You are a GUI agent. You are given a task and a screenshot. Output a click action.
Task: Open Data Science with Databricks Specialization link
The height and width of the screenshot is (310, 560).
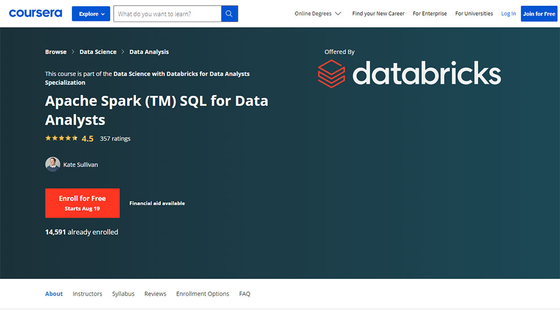tap(147, 78)
